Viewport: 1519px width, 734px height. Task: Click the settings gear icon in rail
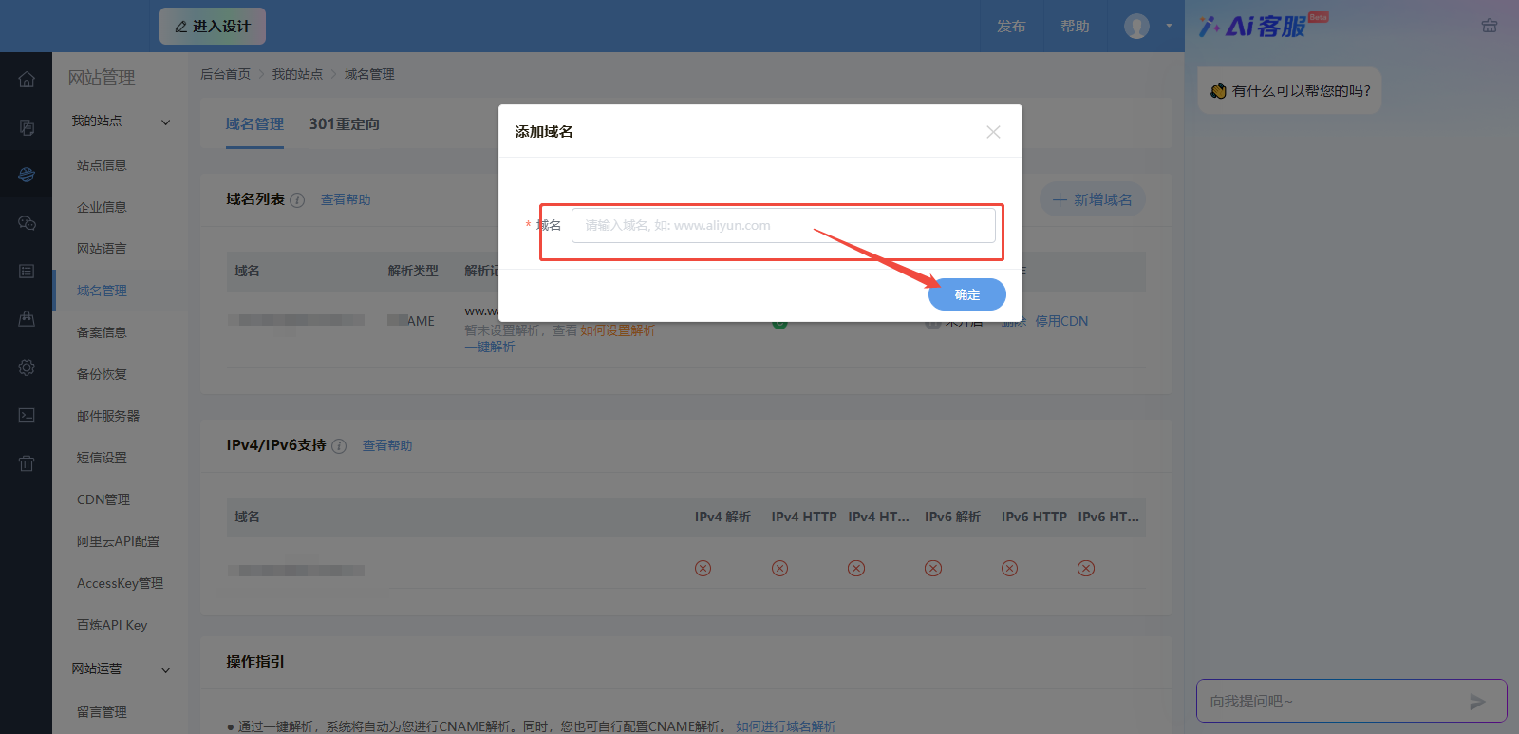pyautogui.click(x=27, y=367)
